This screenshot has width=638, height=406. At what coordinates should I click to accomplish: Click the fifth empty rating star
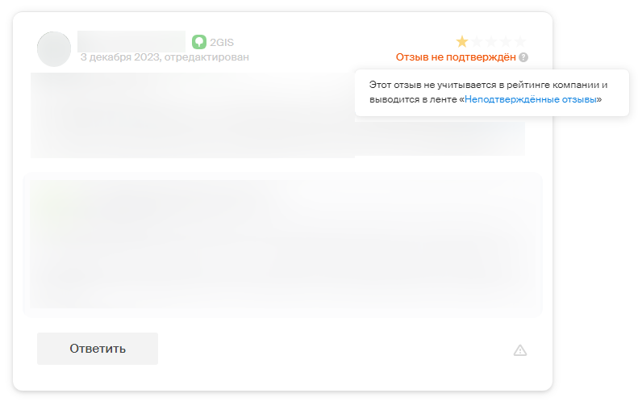coord(520,41)
